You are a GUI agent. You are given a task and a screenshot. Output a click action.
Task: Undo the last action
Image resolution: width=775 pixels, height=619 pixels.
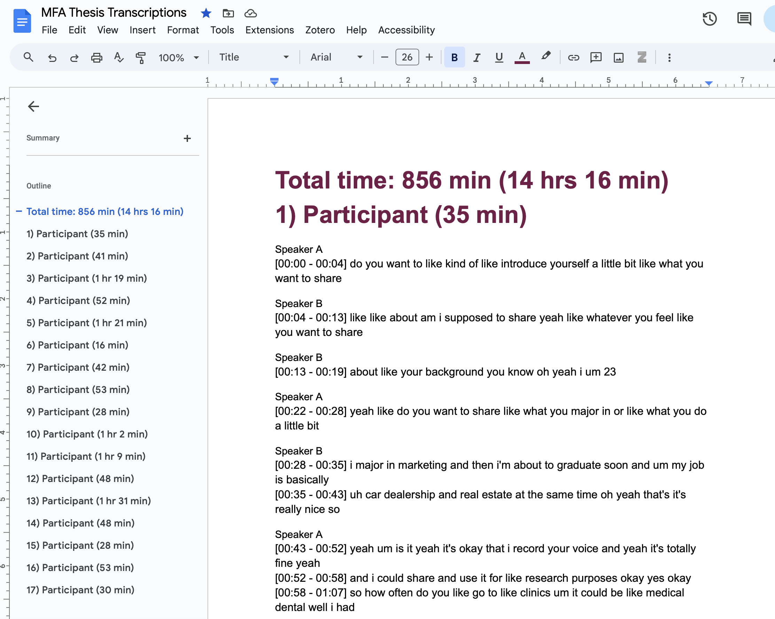[52, 57]
